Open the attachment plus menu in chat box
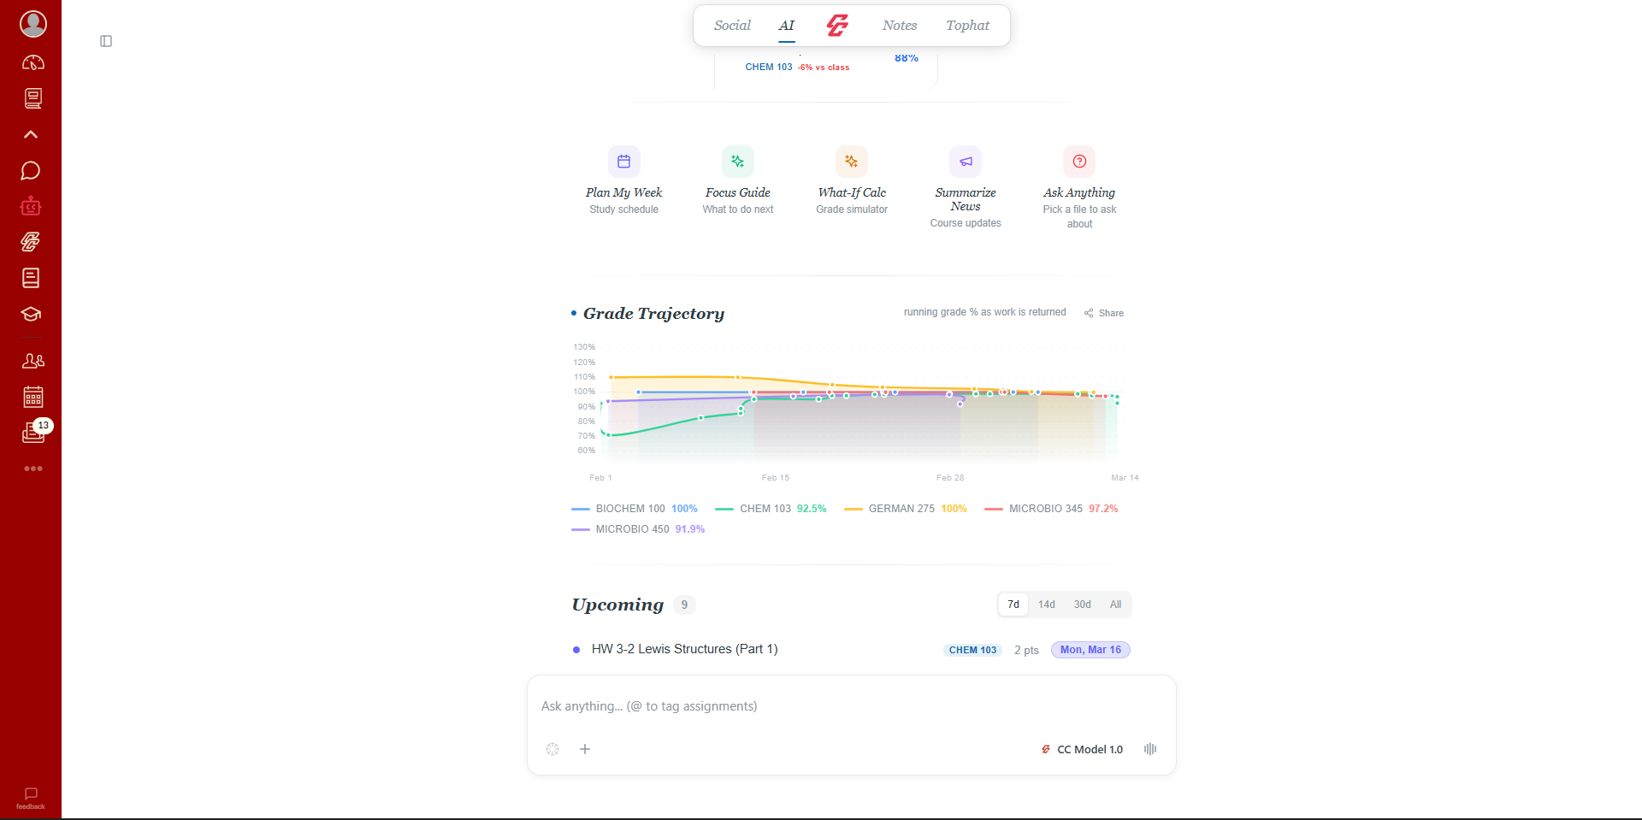Viewport: 1642px width, 820px height. click(585, 749)
